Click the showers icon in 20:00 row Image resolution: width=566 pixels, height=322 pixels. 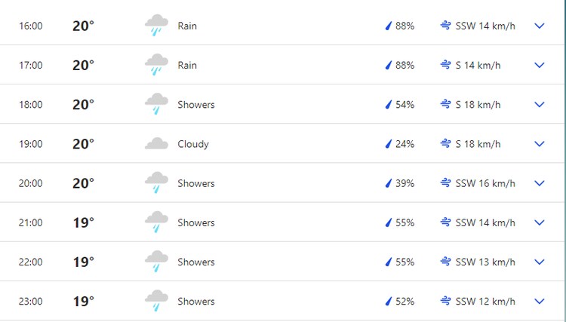(x=156, y=183)
